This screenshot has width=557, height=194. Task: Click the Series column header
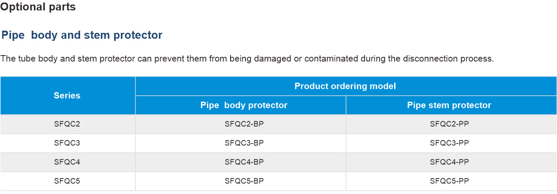67,96
